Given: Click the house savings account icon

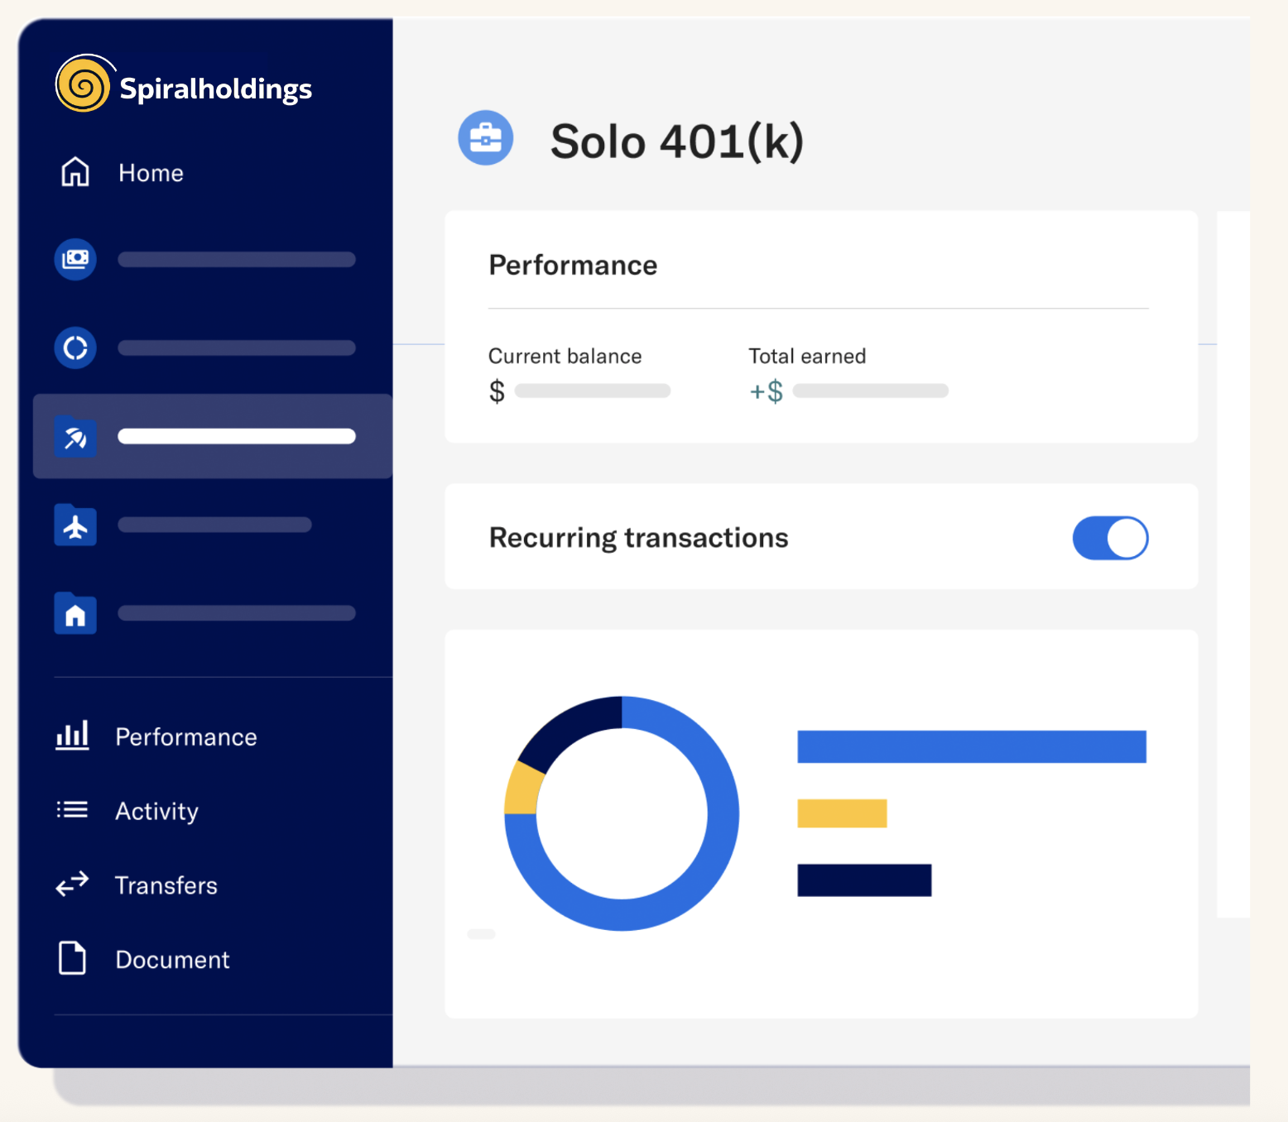Looking at the screenshot, I should click(x=74, y=613).
